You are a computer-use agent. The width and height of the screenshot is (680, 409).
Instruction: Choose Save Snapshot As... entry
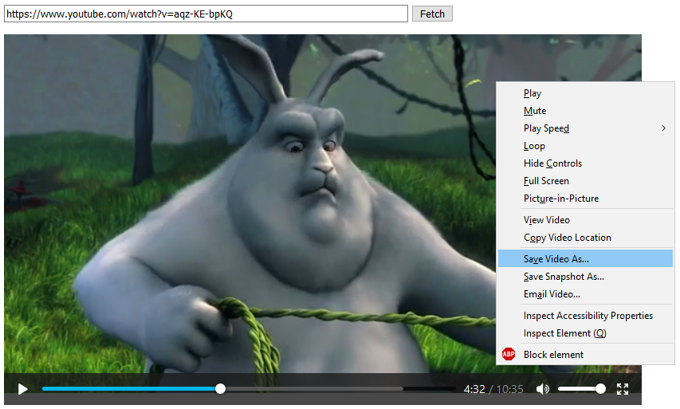[585, 277]
